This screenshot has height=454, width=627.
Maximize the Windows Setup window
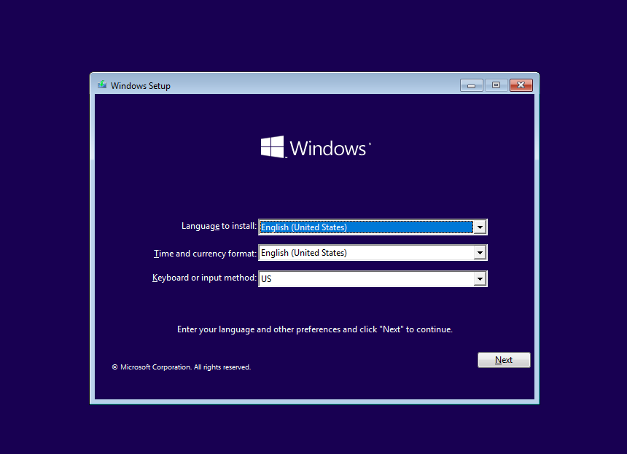coord(496,85)
